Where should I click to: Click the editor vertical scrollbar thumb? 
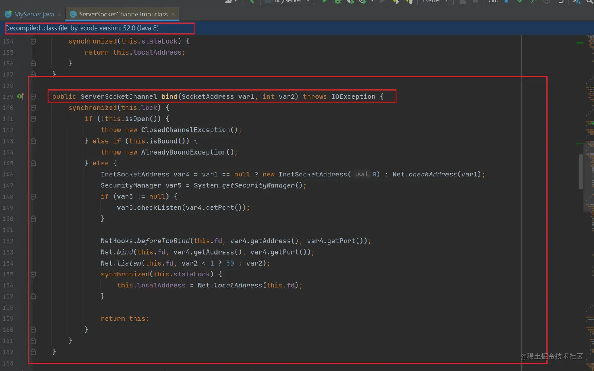pyautogui.click(x=581, y=172)
